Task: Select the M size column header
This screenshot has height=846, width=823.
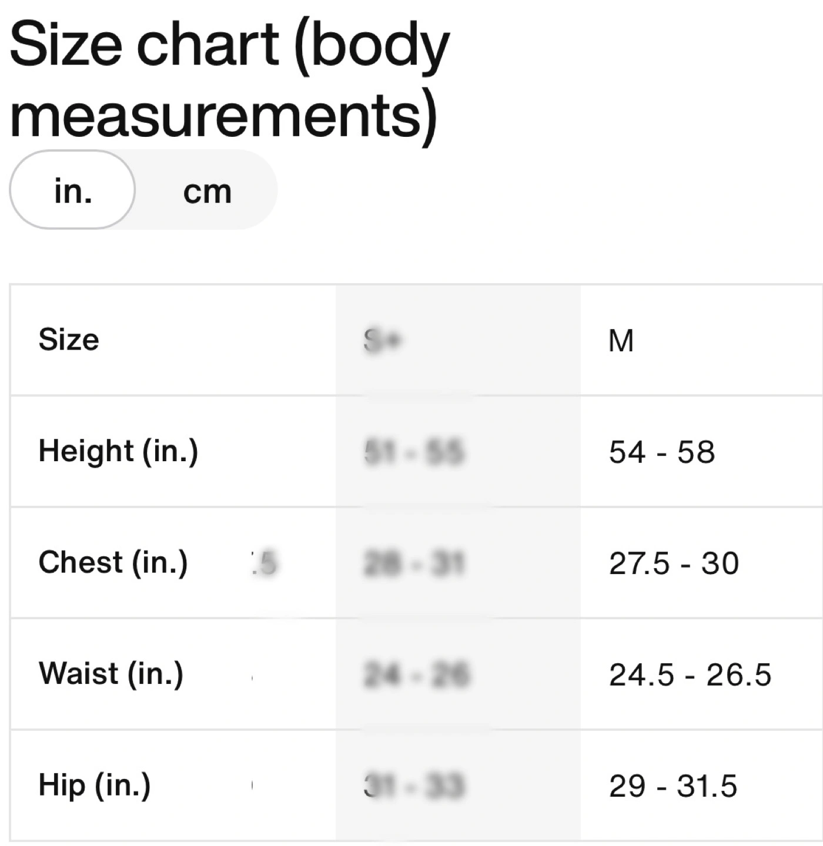Action: [x=621, y=340]
